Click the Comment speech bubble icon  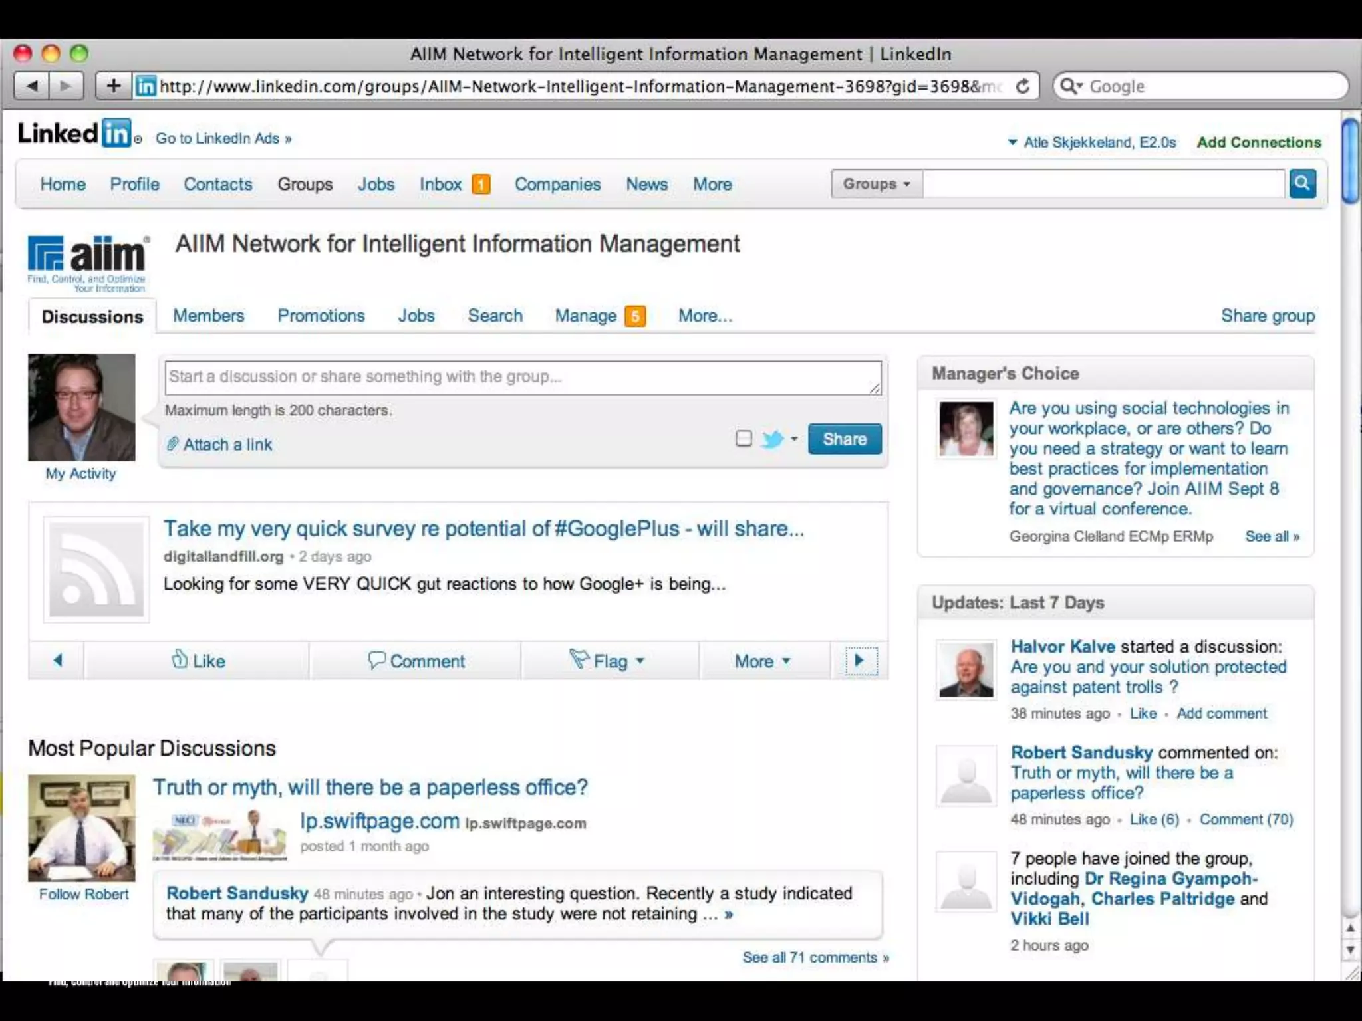376,659
